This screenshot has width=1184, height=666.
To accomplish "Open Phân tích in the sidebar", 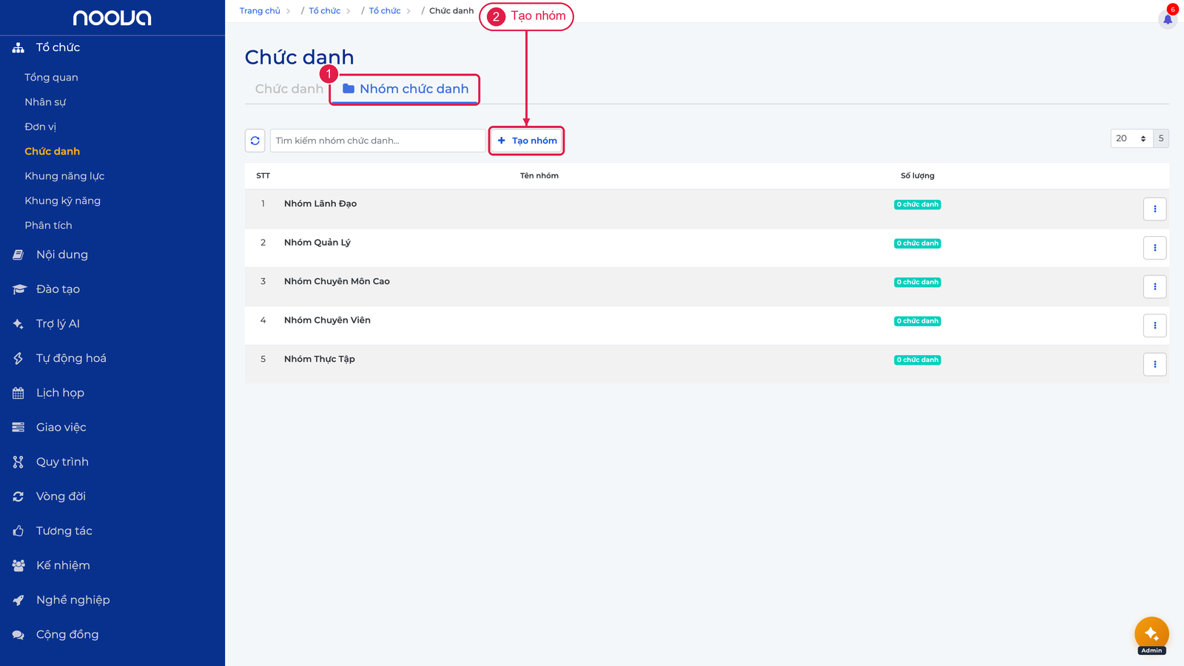I will pos(48,225).
